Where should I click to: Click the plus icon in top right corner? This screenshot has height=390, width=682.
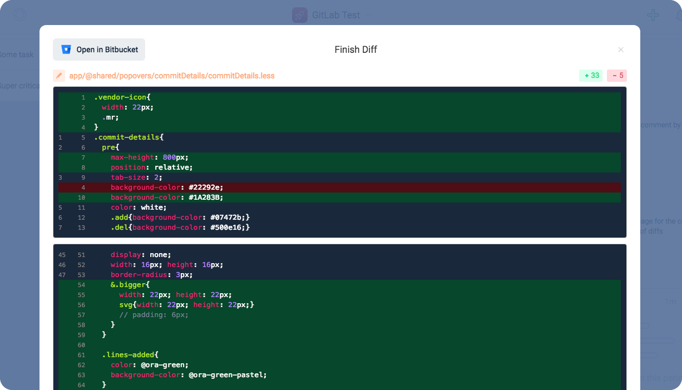pos(653,14)
